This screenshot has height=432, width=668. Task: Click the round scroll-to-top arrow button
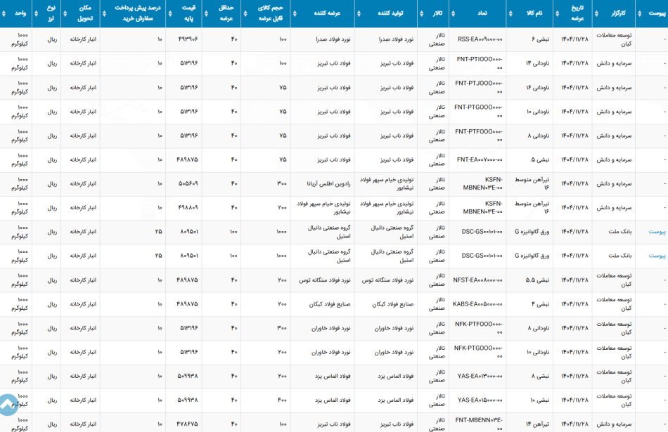[8, 405]
